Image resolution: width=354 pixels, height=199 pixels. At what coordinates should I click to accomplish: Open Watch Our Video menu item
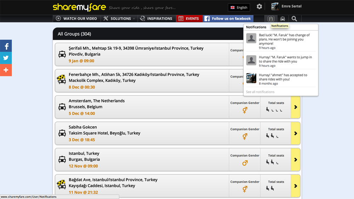(77, 18)
